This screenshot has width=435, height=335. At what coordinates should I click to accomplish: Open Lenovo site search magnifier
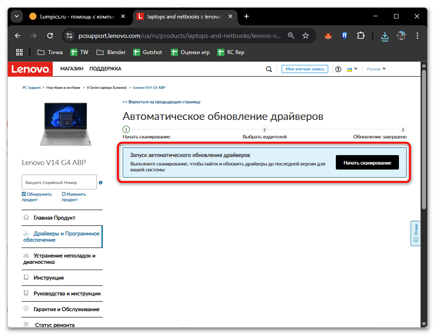[269, 69]
